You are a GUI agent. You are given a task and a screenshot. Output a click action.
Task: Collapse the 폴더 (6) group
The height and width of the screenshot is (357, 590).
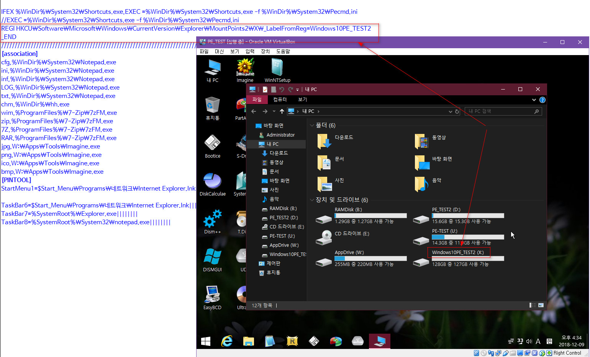(x=312, y=126)
